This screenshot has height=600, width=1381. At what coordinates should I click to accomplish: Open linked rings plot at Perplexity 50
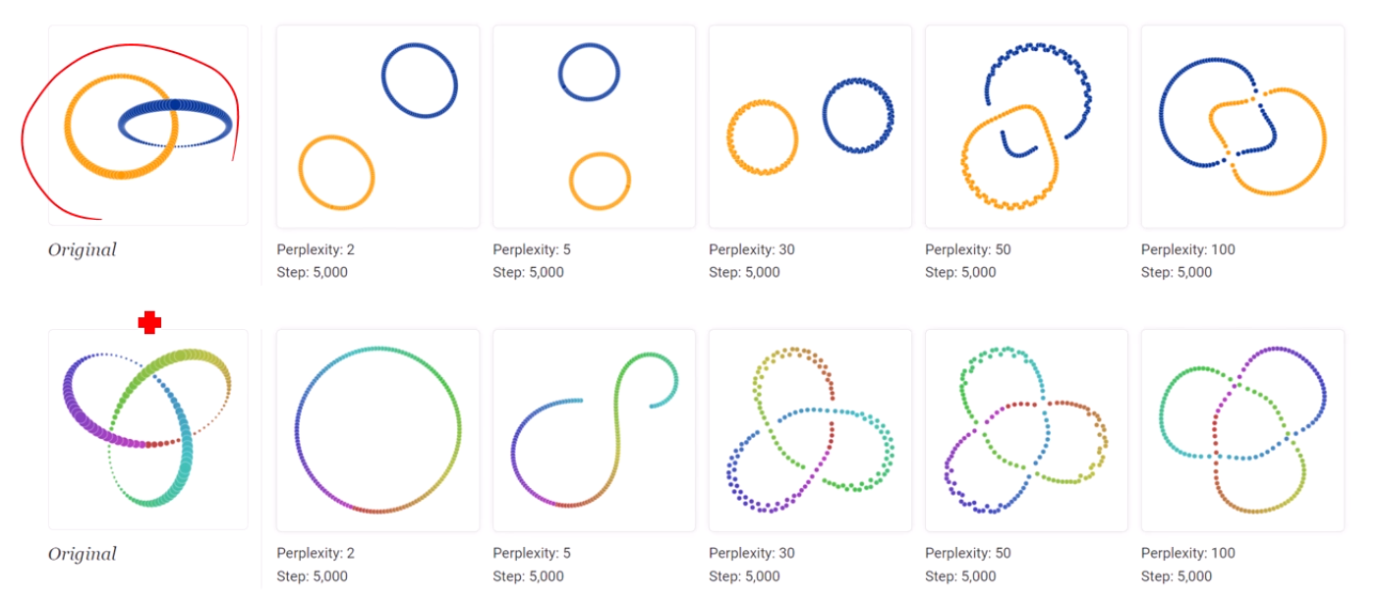tap(1027, 127)
